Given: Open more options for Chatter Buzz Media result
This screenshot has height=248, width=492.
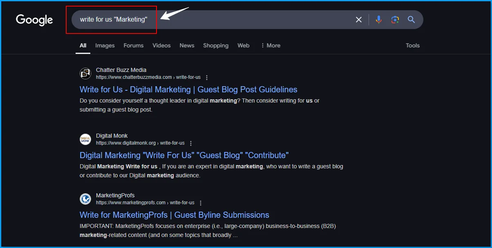Looking at the screenshot, I should (x=207, y=78).
